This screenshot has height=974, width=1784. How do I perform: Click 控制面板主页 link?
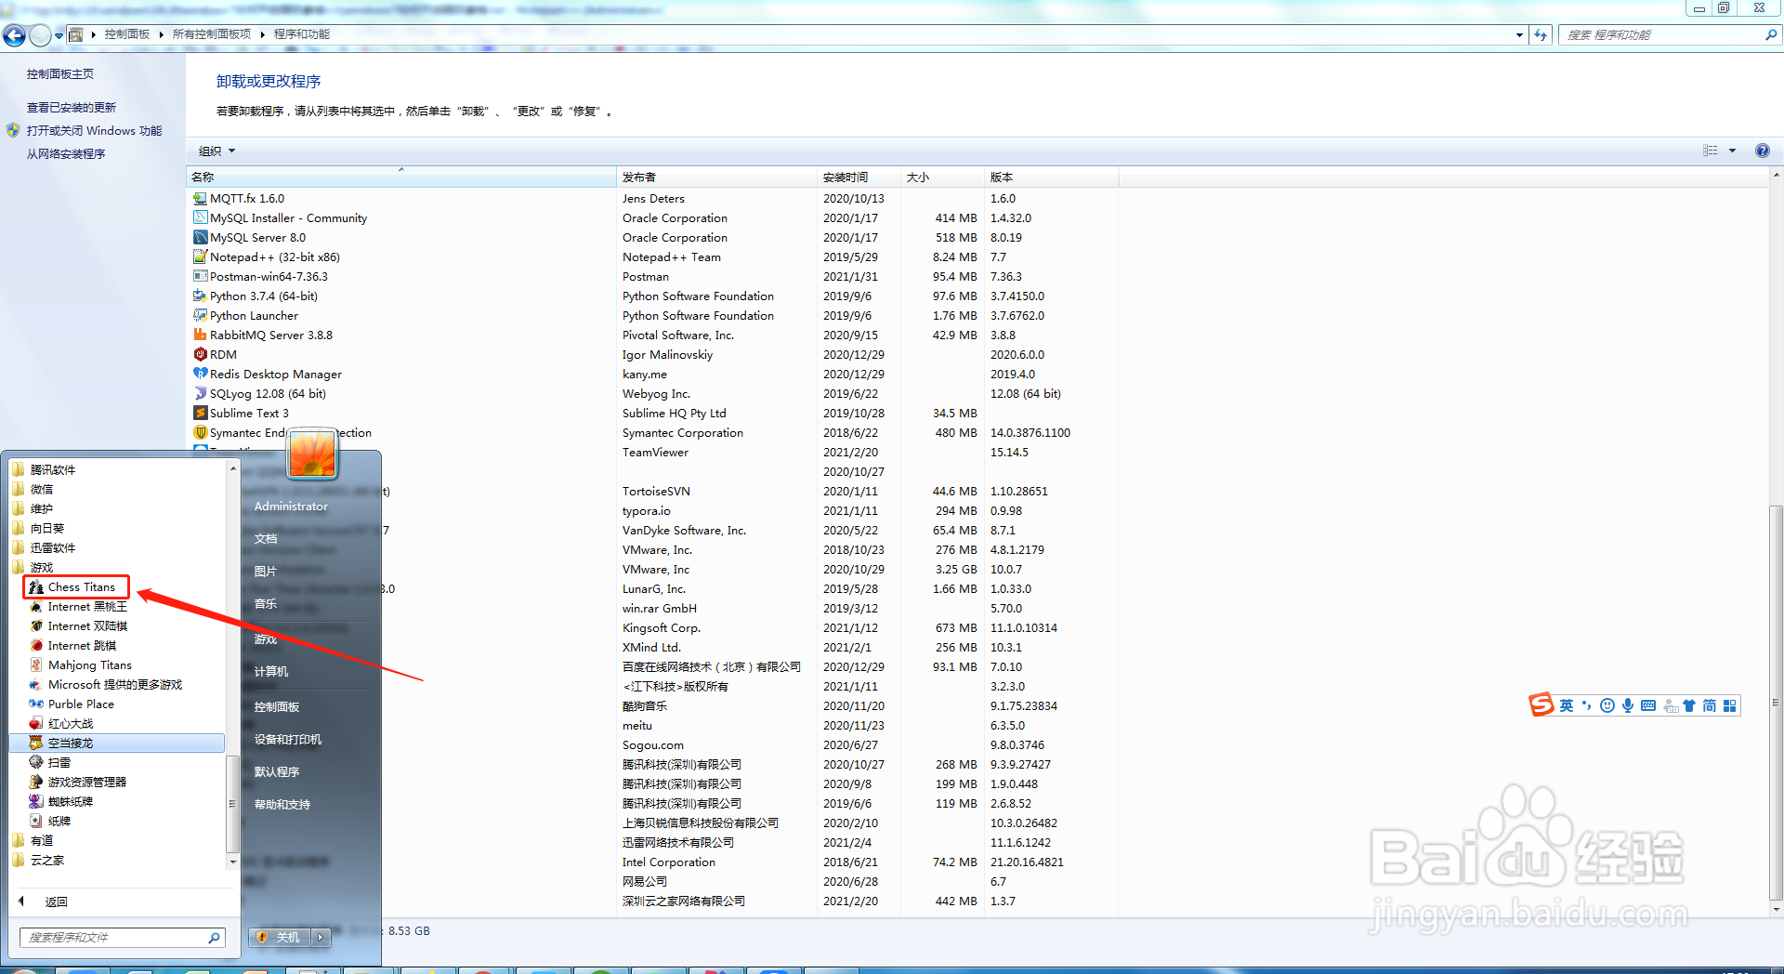coord(60,74)
